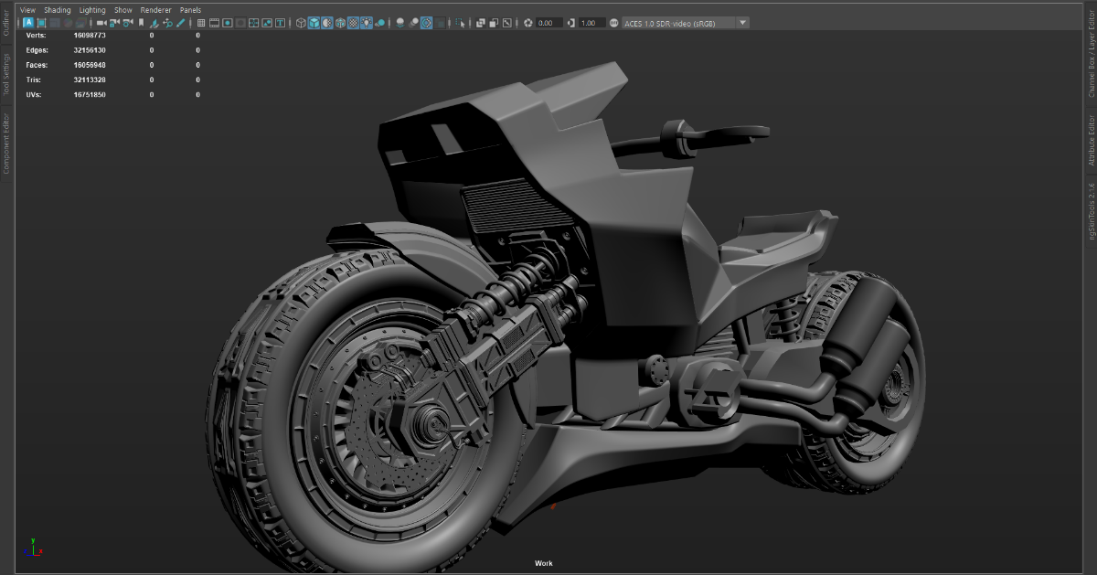The width and height of the screenshot is (1097, 575).
Task: Click the Image Plane icon
Action: pyautogui.click(x=154, y=23)
